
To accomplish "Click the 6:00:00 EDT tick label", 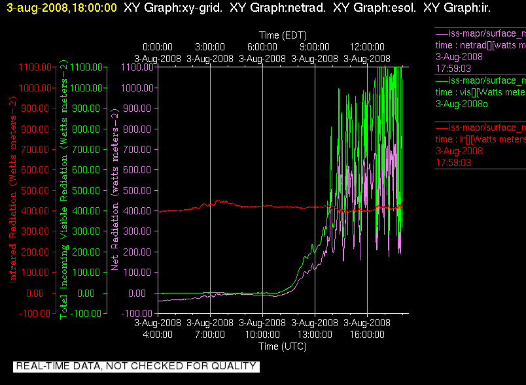I will point(262,47).
